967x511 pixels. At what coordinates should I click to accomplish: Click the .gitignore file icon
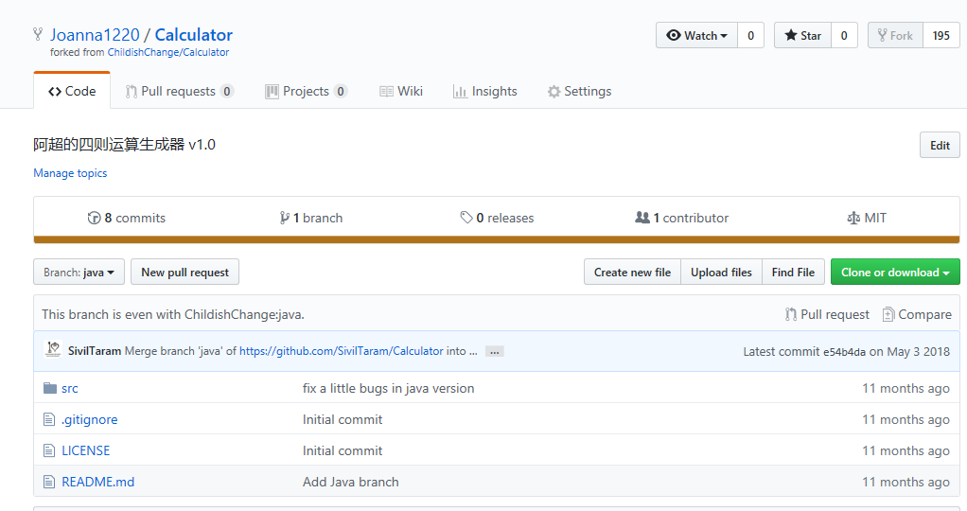tap(49, 419)
